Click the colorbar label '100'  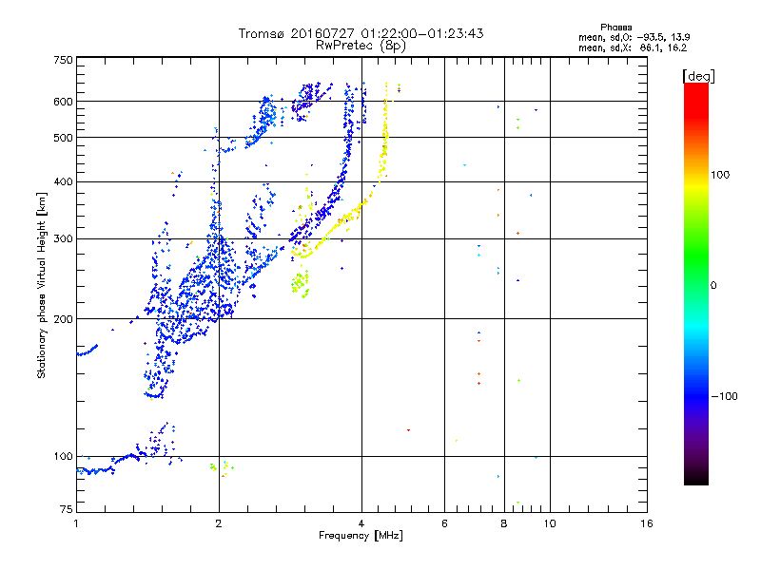pyautogui.click(x=720, y=175)
